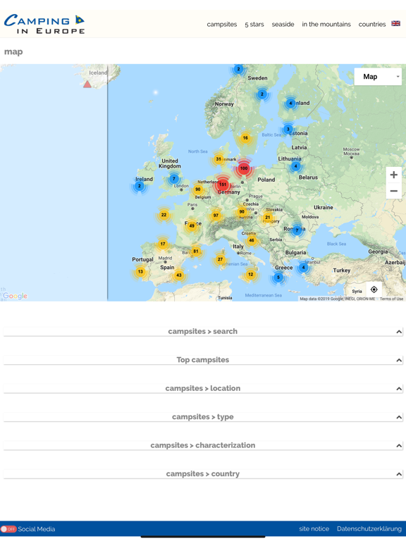Open the Map type dropdown
Image resolution: width=406 pixels, height=541 pixels.
coord(379,77)
